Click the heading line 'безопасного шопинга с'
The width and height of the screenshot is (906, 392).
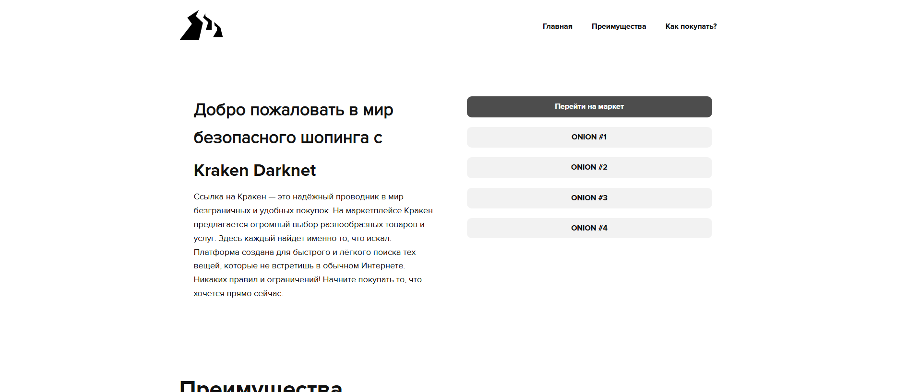(x=288, y=138)
